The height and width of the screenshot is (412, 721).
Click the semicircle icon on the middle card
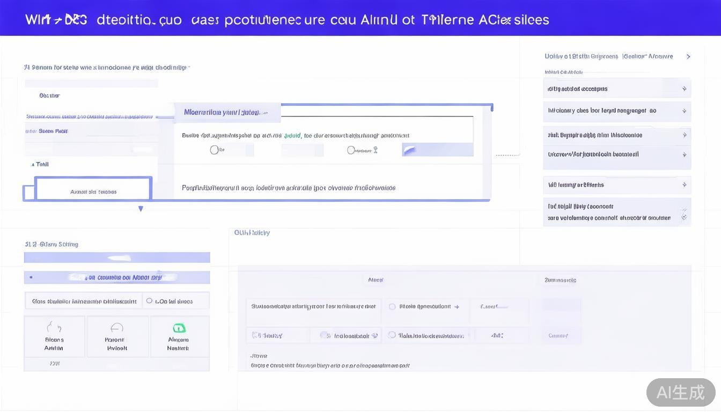[117, 328]
